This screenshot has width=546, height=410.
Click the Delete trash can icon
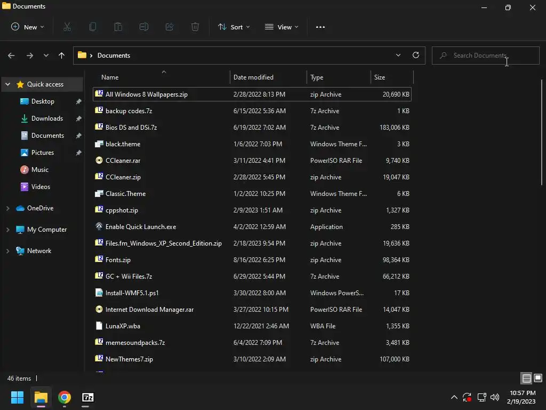click(195, 27)
